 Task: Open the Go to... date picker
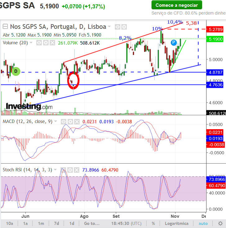pos(92,223)
